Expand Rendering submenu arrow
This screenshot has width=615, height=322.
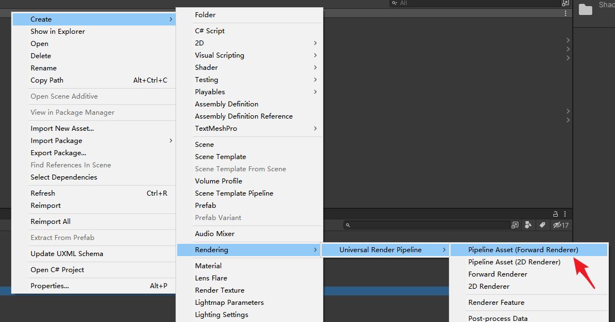[316, 249]
